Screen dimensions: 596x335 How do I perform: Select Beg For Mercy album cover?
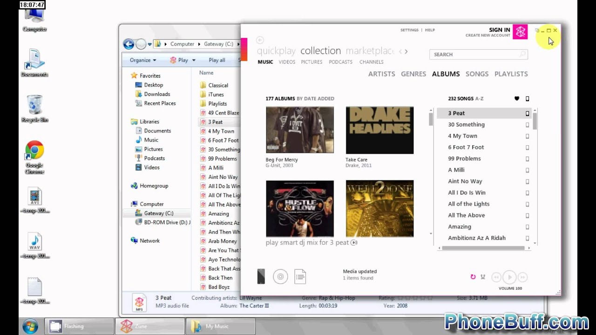pyautogui.click(x=299, y=130)
